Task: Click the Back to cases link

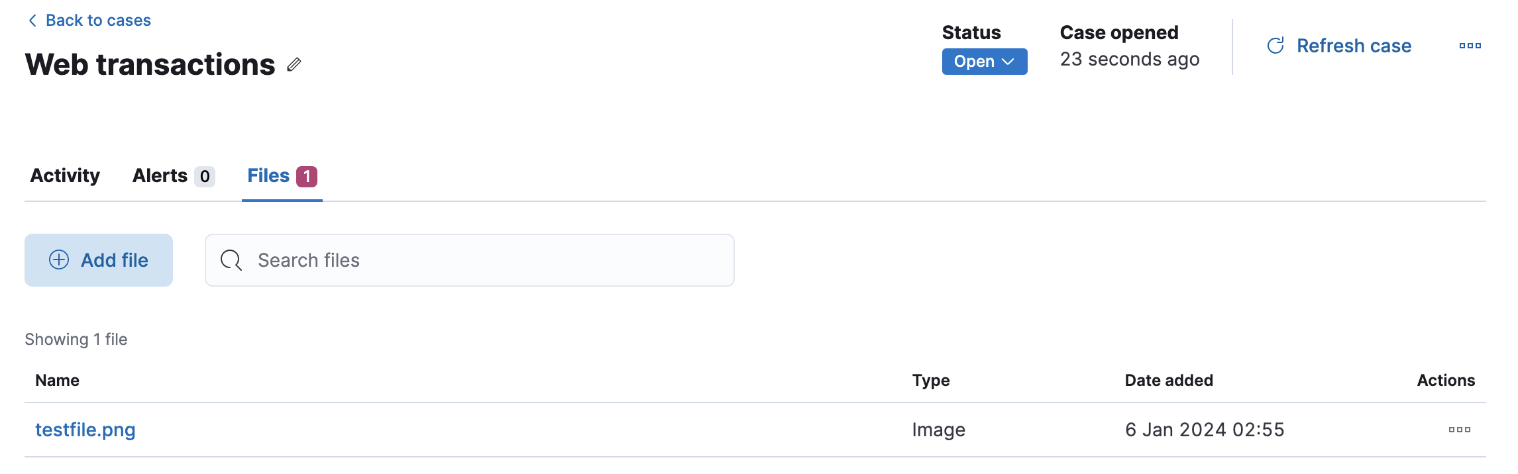Action: [x=98, y=21]
